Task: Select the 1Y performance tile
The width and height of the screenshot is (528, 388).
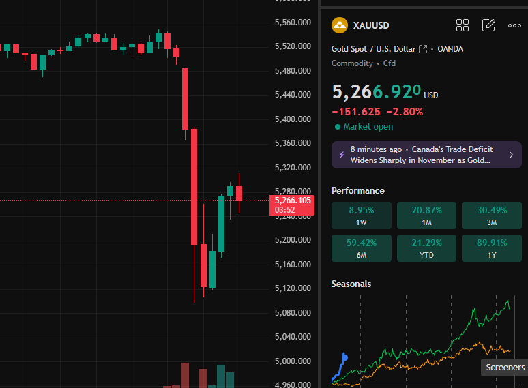Action: (x=492, y=248)
